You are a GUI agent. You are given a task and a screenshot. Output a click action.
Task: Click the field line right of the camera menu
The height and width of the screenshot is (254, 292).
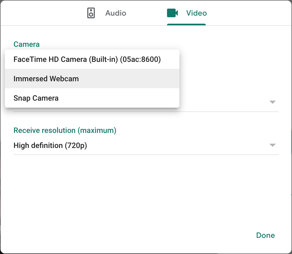click(x=229, y=111)
